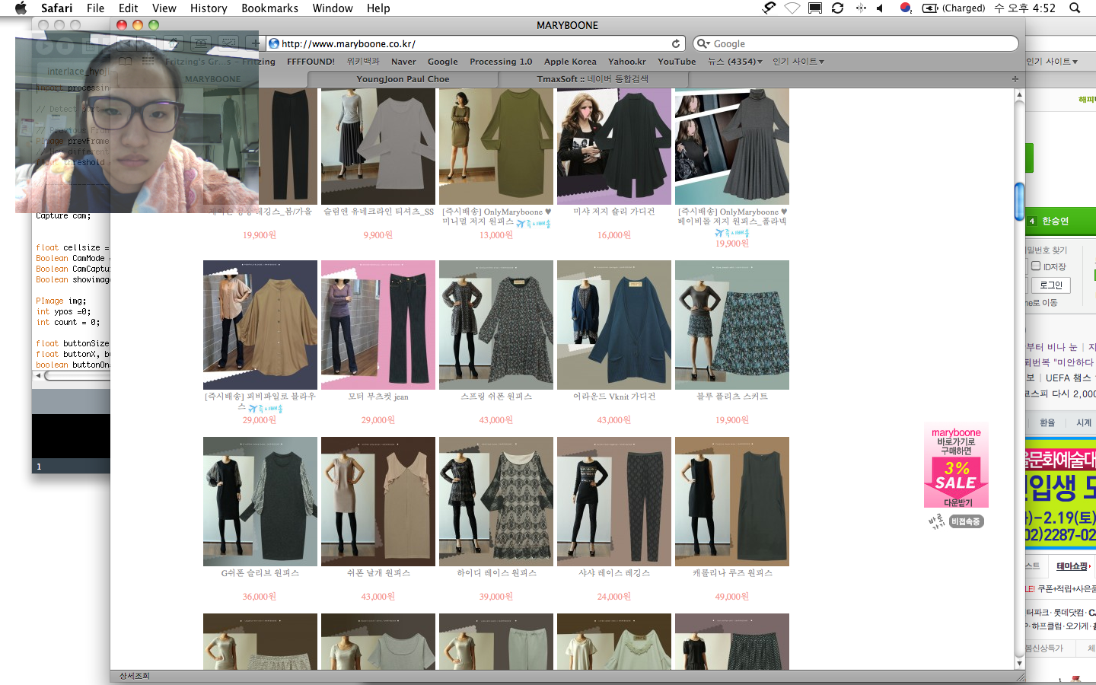Open the Bookmarks menu
Screen dimensions: 1096x685
pos(269,8)
